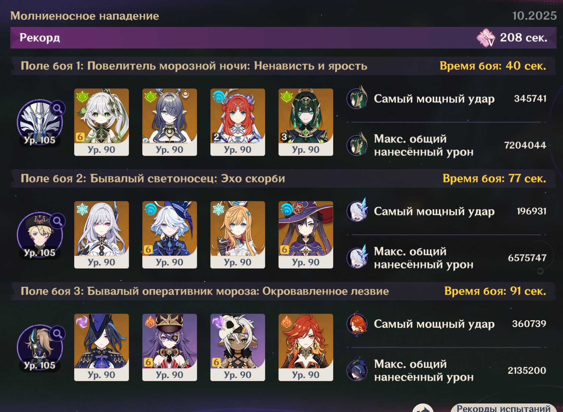Select the orange-haired Cryo character card
563x412 pixels.
click(238, 235)
